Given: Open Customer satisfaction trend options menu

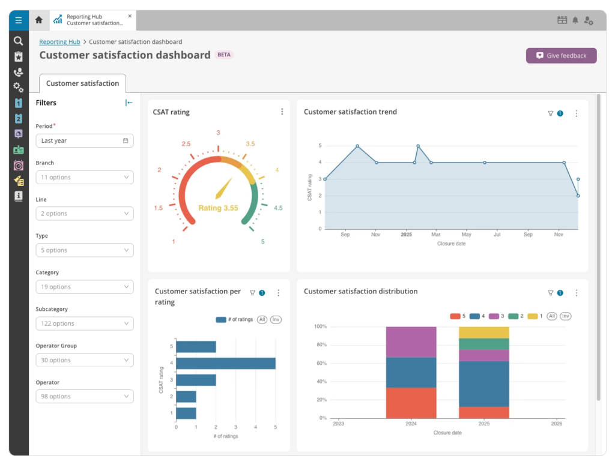Looking at the screenshot, I should 576,113.
